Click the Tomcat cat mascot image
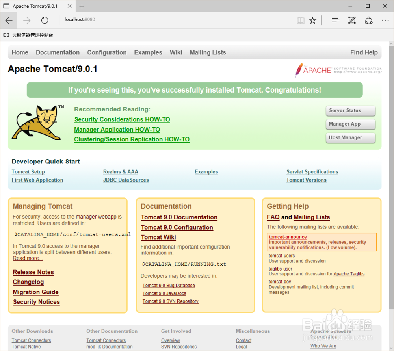 [x=37, y=123]
